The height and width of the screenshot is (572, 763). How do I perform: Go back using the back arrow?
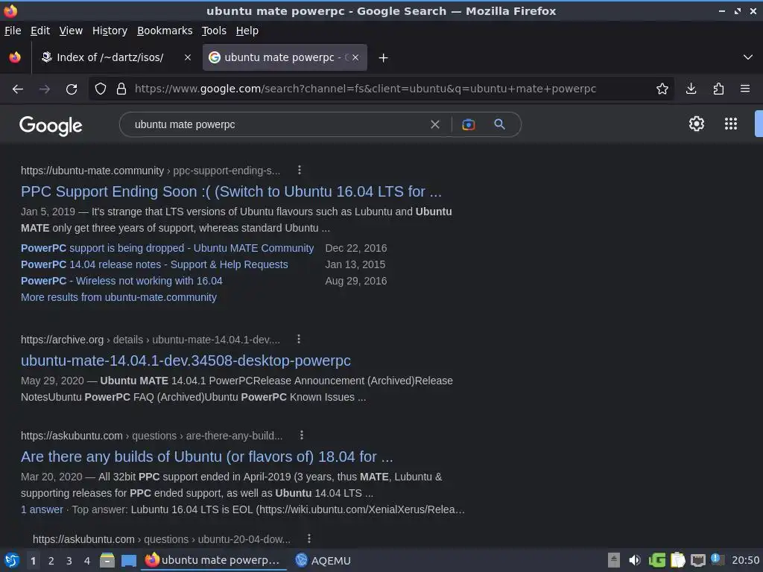pos(18,89)
